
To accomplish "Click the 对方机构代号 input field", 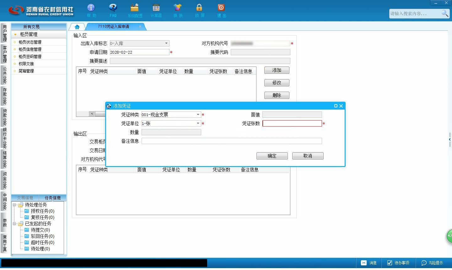I will tap(260, 43).
